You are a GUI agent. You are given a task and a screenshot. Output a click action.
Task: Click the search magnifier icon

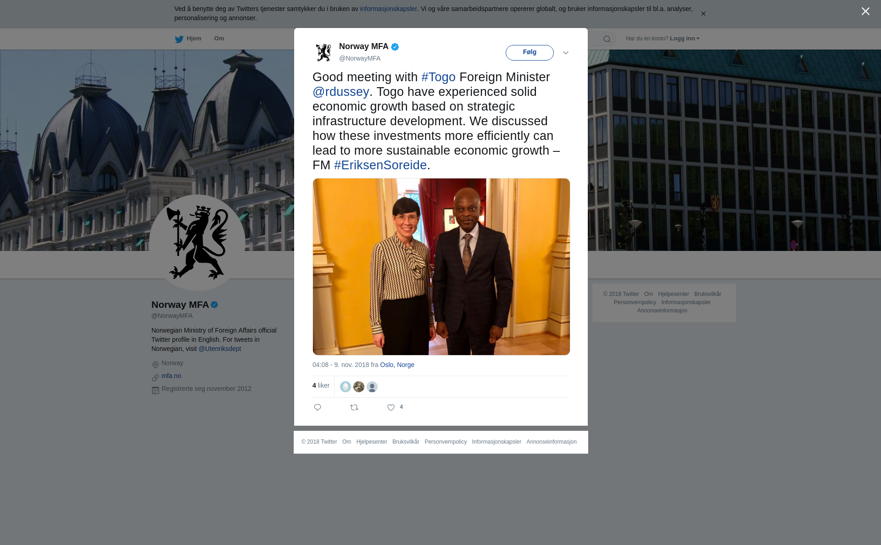tap(607, 39)
